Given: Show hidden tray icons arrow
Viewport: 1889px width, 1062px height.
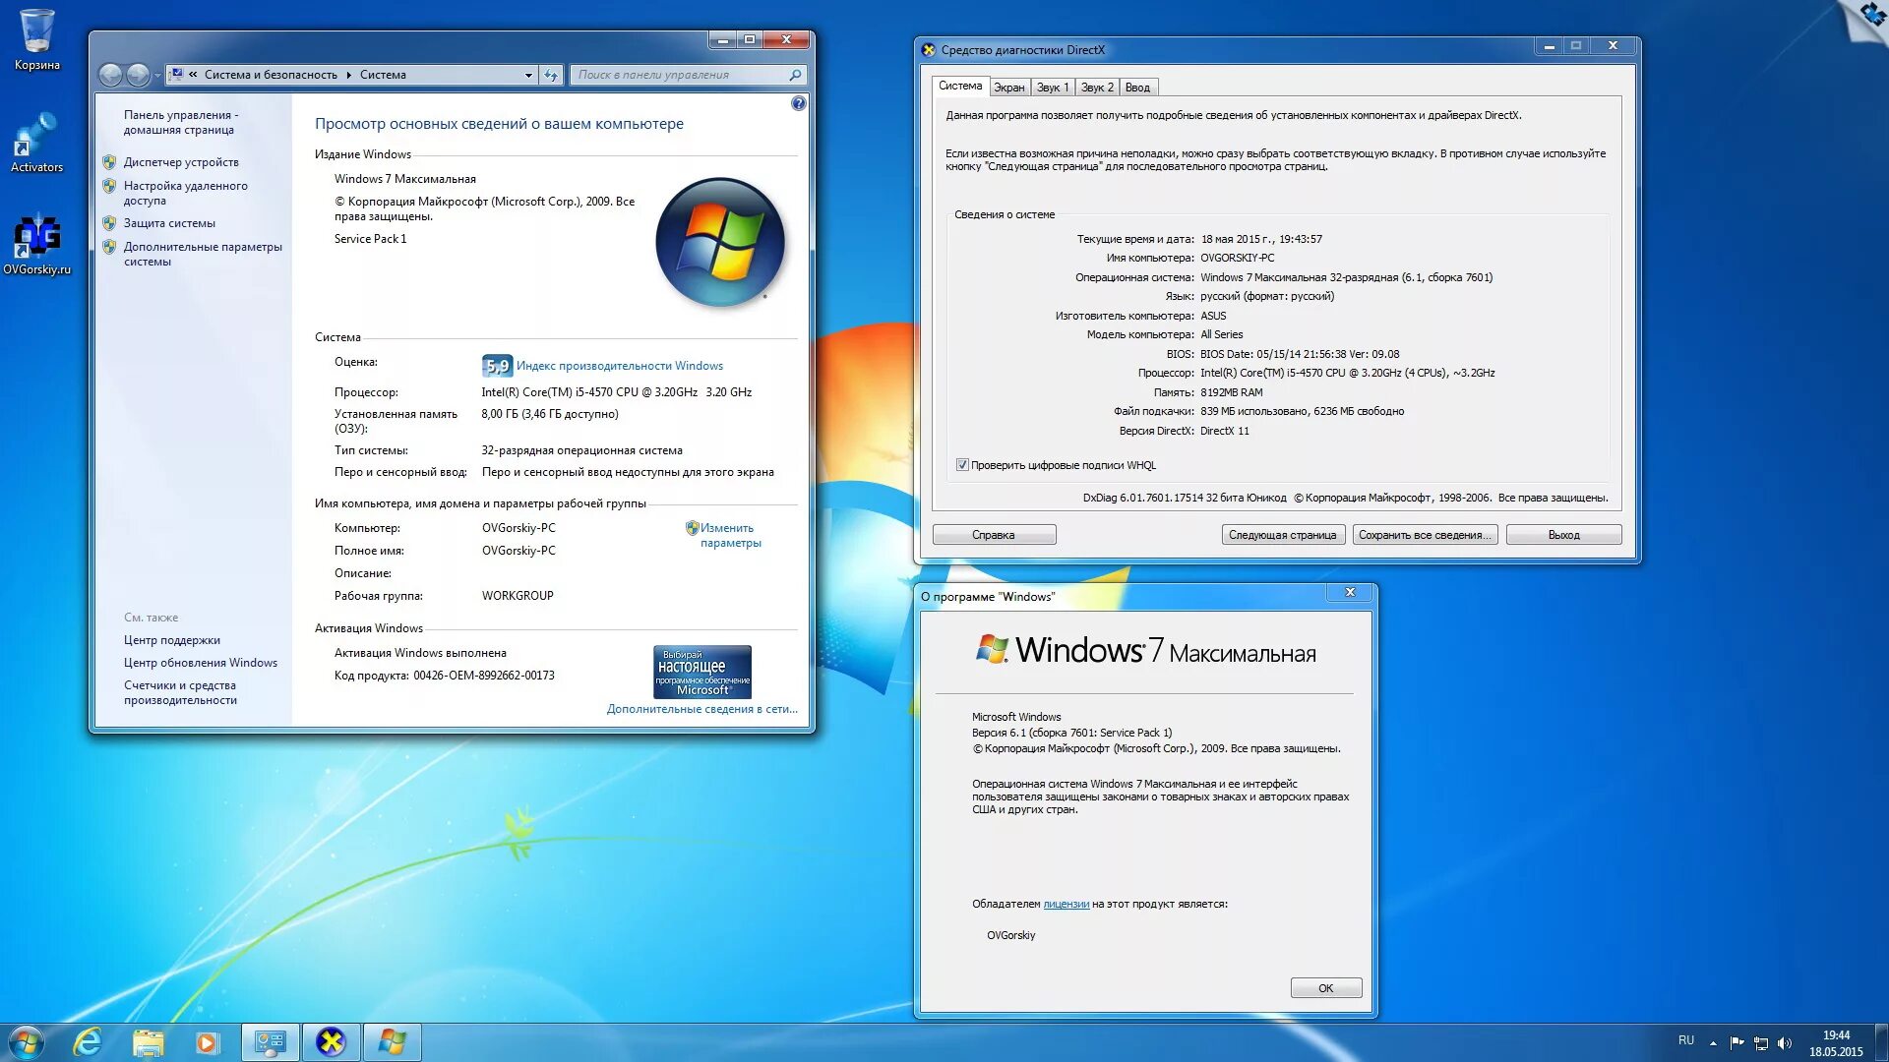Looking at the screenshot, I should [1713, 1043].
